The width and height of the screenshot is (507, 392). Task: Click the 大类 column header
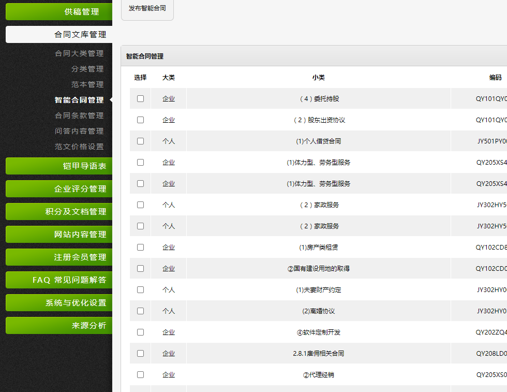pos(169,77)
